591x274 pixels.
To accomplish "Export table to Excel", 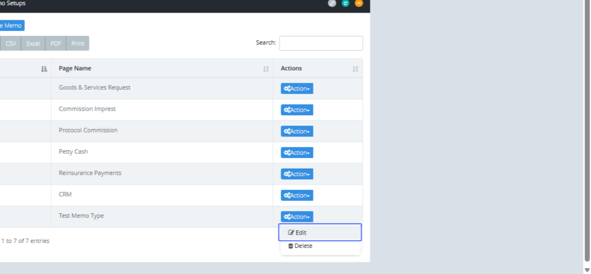I will click(33, 43).
